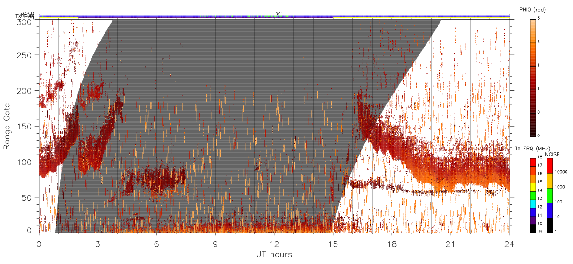Image resolution: width=573 pixels, height=264 pixels.
Task: Click the '3' tick on the UT hours axis
Action: (x=98, y=244)
